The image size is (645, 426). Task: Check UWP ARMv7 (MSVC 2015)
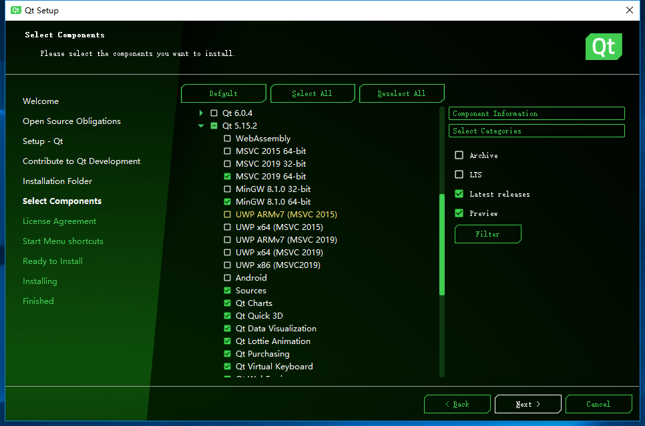(x=227, y=215)
